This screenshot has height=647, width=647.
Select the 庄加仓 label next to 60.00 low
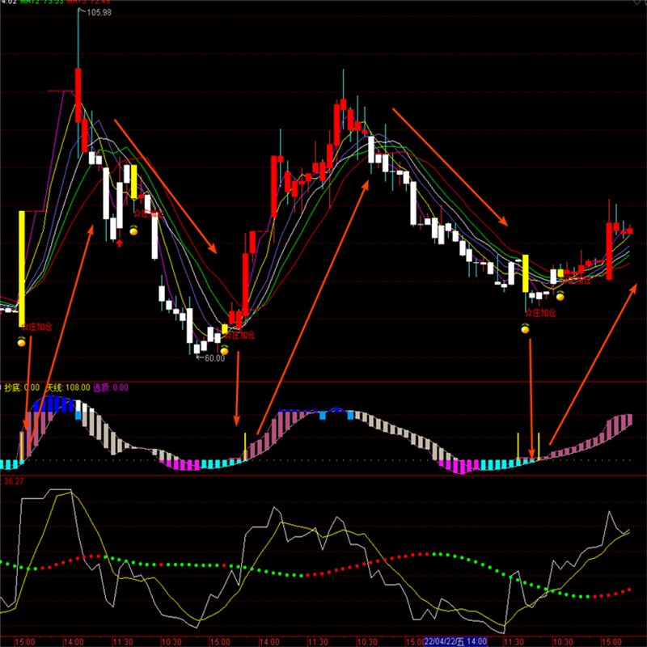point(239,335)
